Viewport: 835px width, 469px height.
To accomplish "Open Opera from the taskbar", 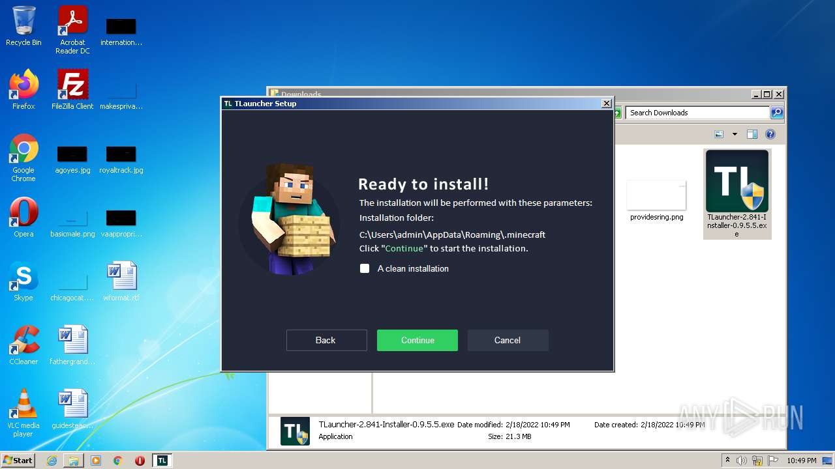I will coord(140,461).
